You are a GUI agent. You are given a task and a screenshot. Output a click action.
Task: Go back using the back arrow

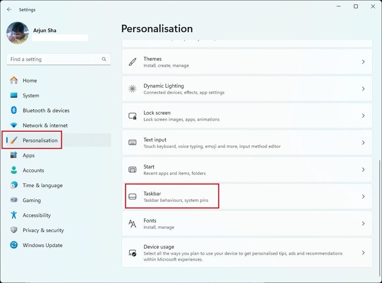pos(9,9)
